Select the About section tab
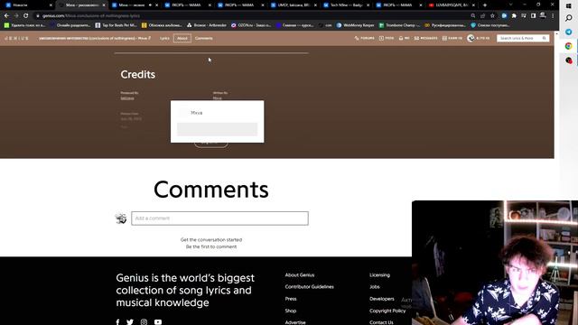 (182, 38)
